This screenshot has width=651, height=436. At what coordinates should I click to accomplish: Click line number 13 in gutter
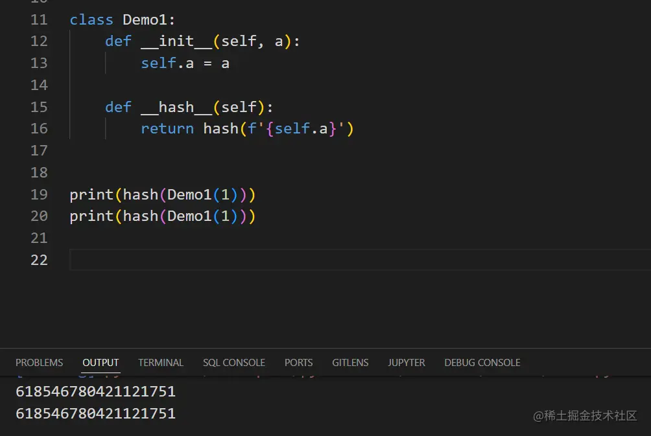click(39, 63)
